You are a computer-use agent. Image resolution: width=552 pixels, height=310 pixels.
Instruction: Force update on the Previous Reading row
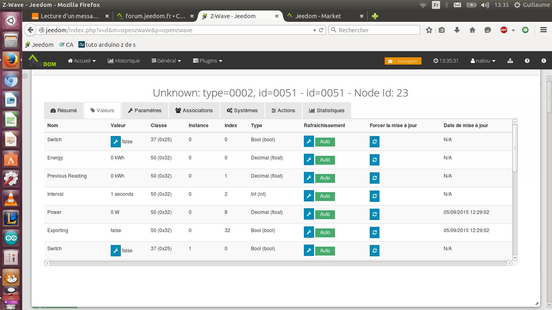(x=375, y=178)
